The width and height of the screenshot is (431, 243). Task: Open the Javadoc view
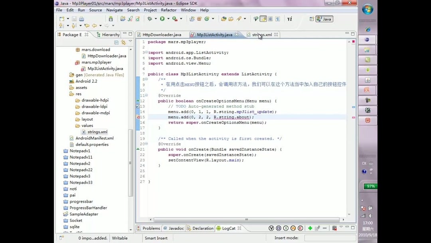(x=176, y=228)
